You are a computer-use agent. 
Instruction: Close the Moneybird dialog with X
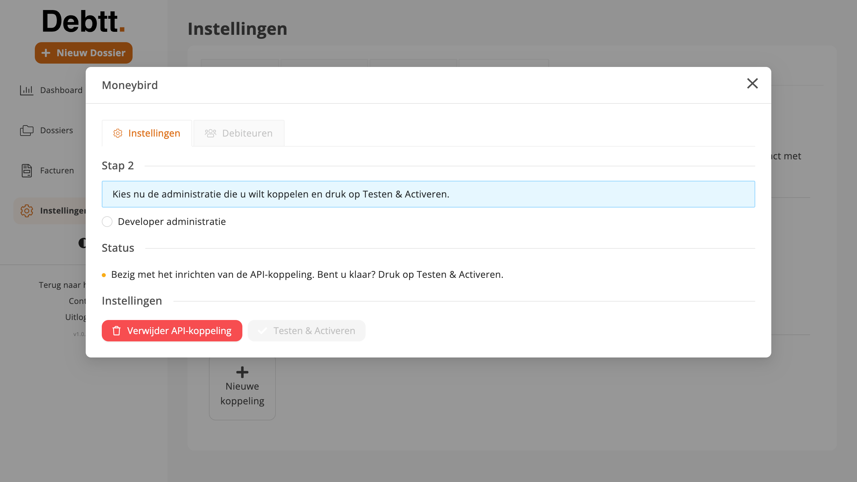pyautogui.click(x=752, y=83)
